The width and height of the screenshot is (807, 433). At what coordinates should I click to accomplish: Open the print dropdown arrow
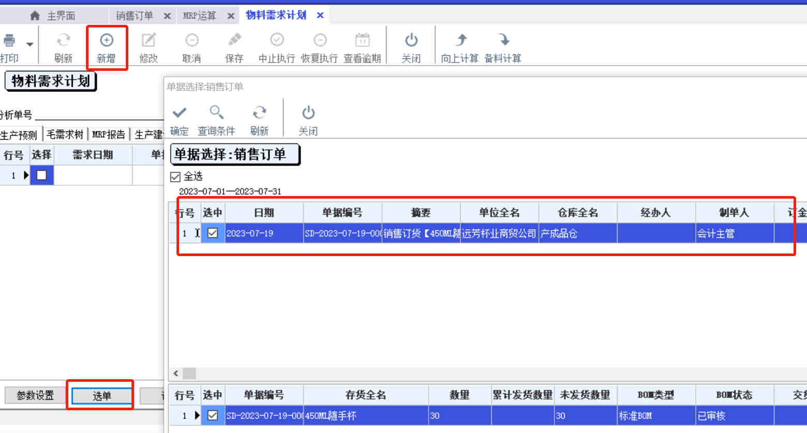pyautogui.click(x=30, y=44)
